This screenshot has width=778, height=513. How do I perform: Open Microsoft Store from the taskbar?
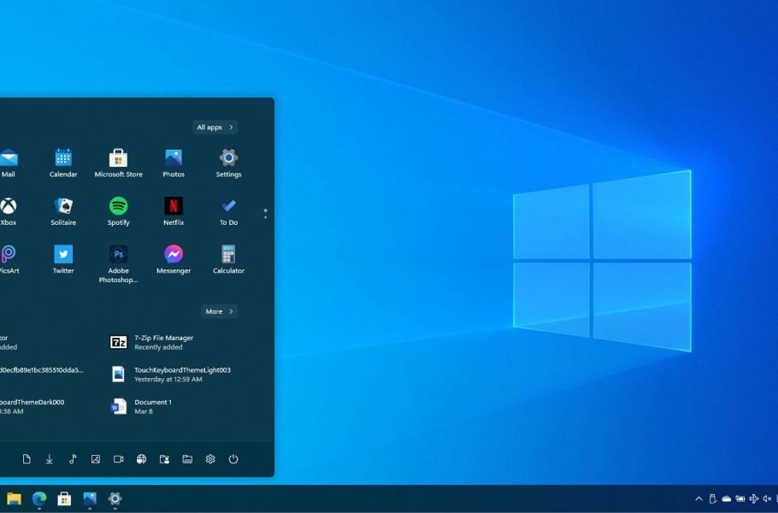point(64,498)
